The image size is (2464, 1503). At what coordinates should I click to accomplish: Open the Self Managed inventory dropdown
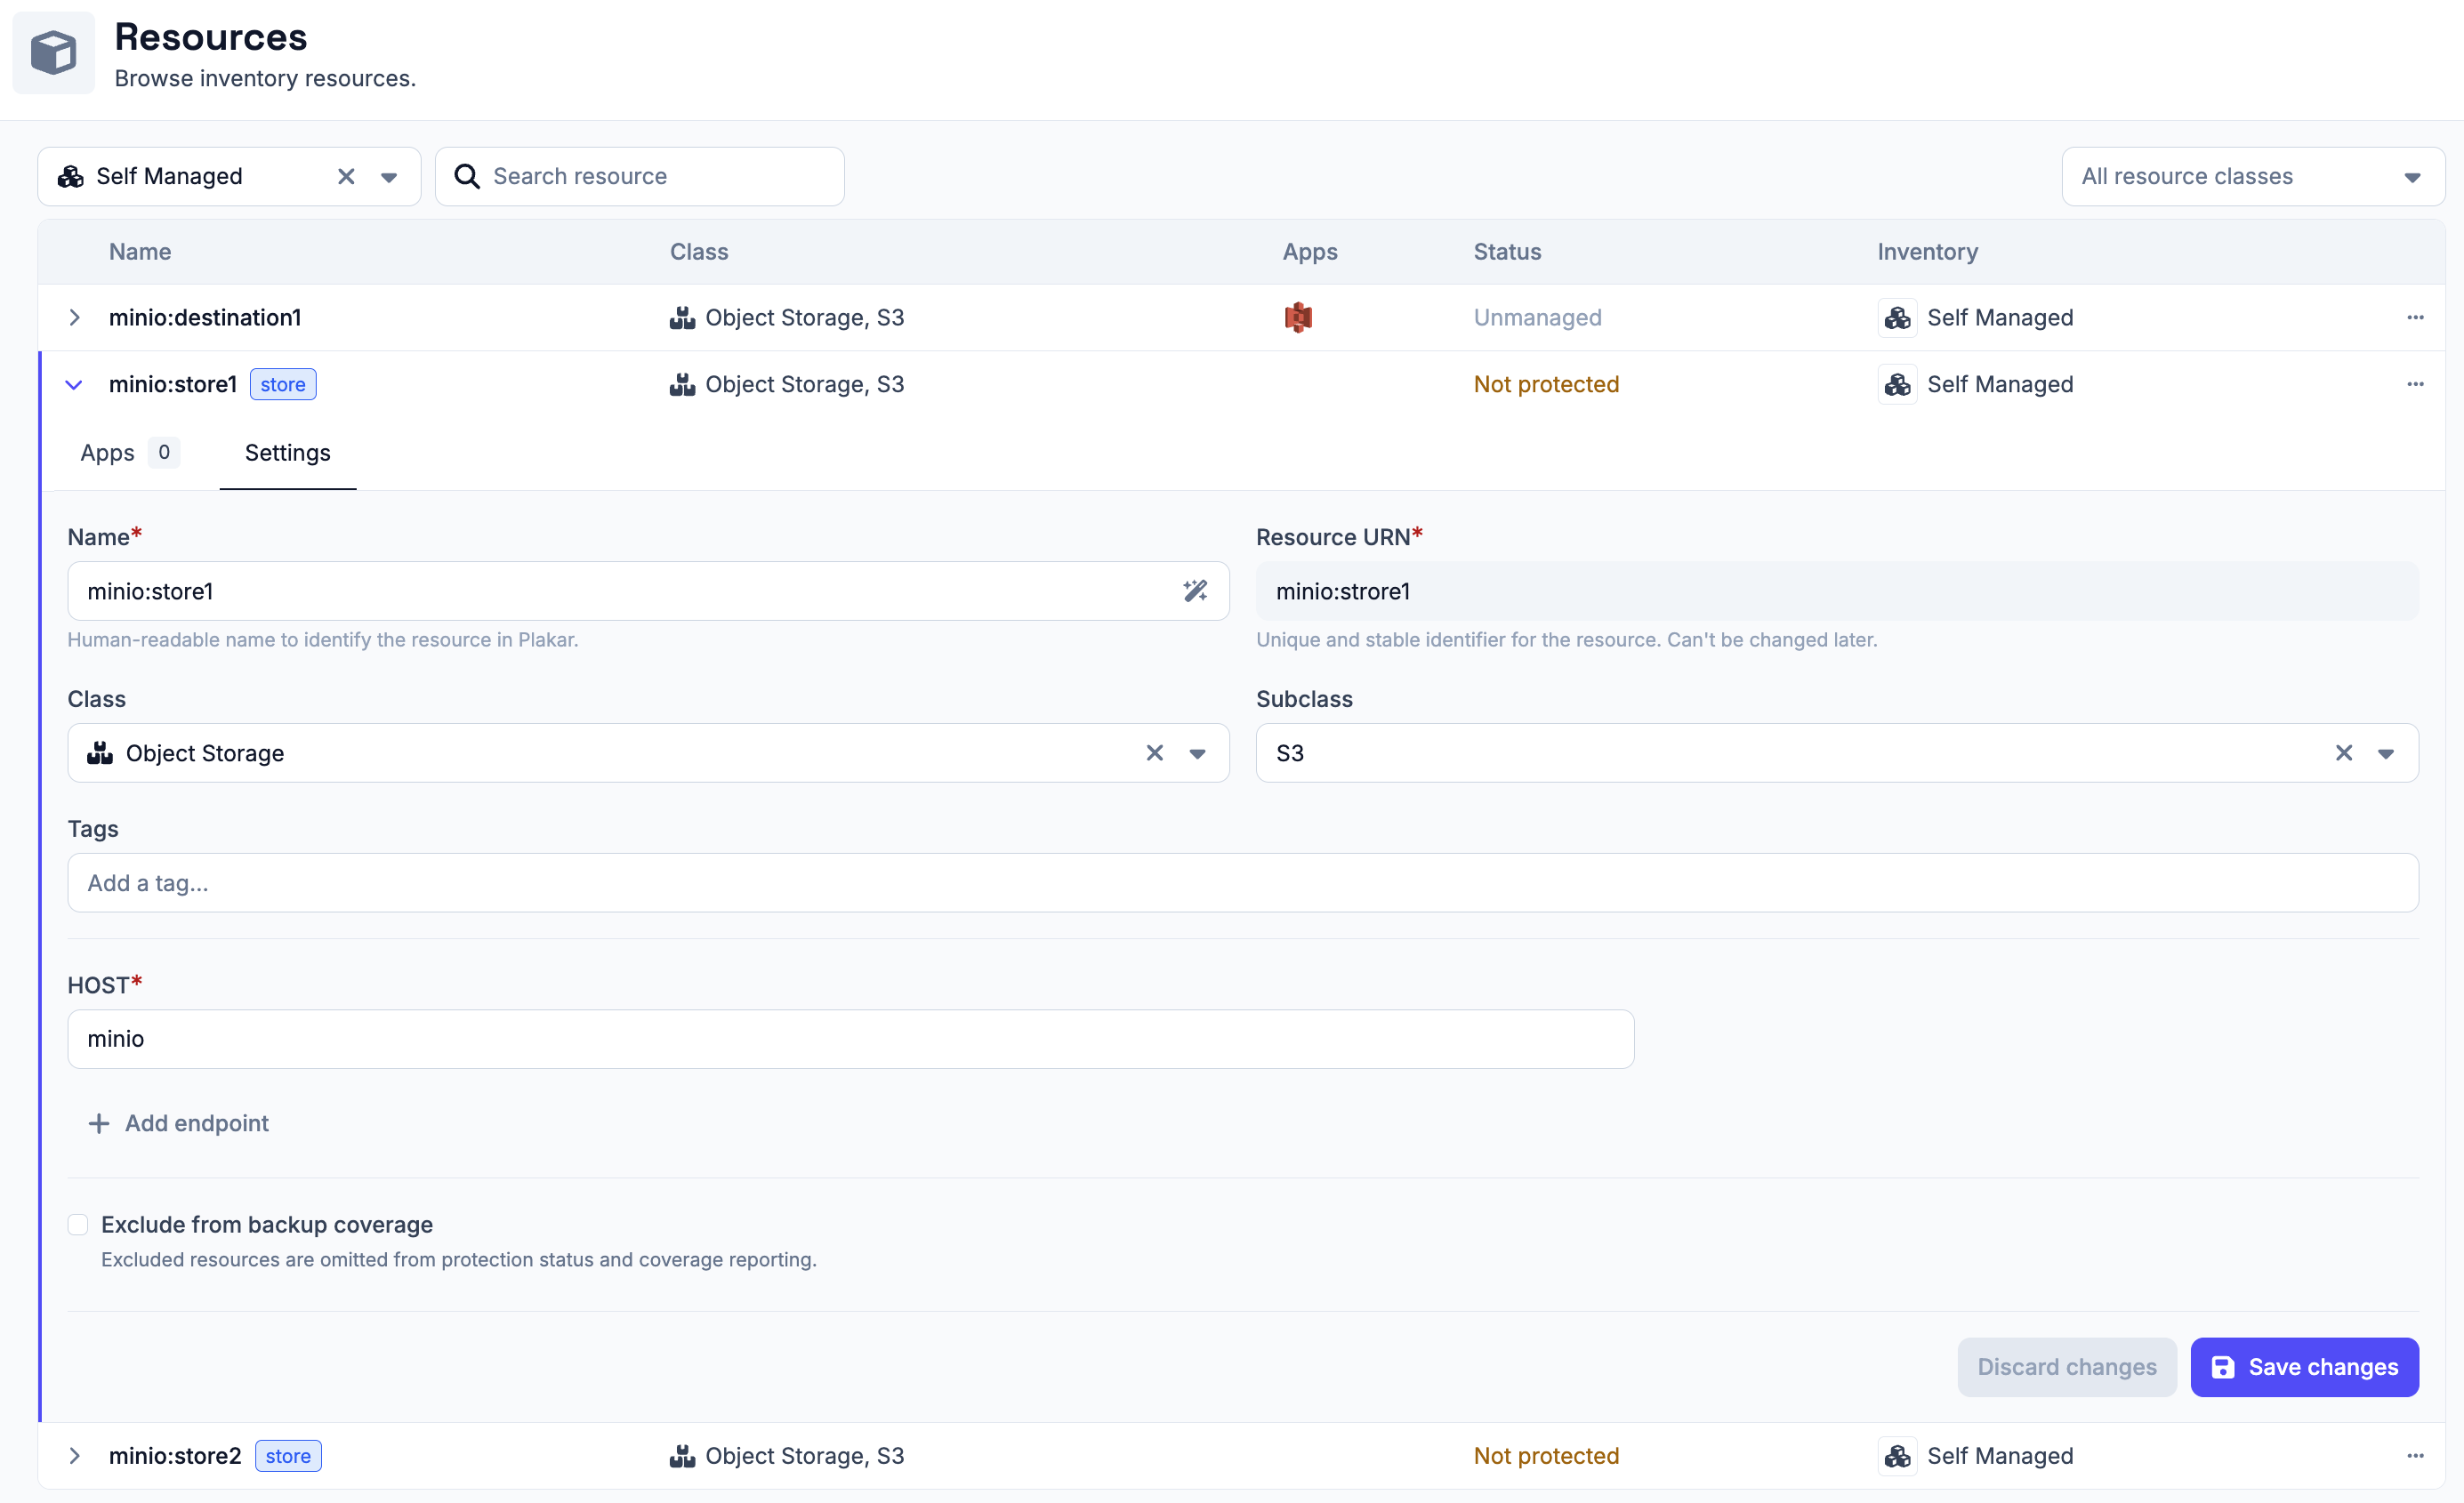389,177
